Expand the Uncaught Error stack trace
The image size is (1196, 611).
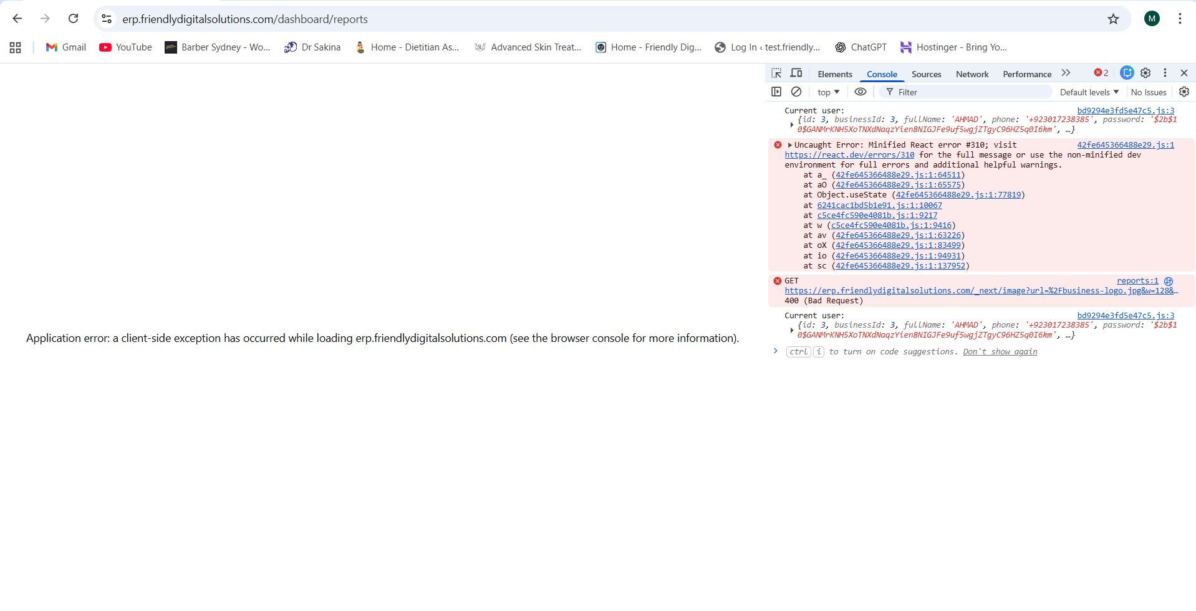(x=789, y=145)
